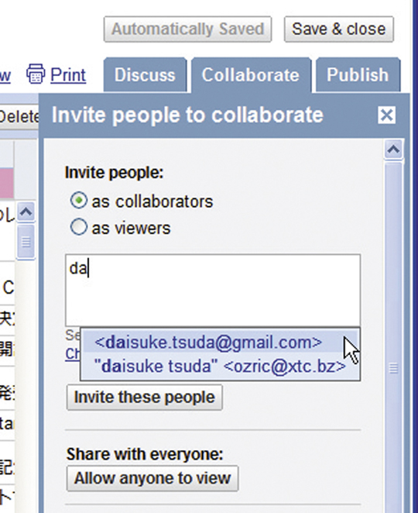Switch to the Collaborate tab
The image size is (418, 513).
tap(251, 75)
